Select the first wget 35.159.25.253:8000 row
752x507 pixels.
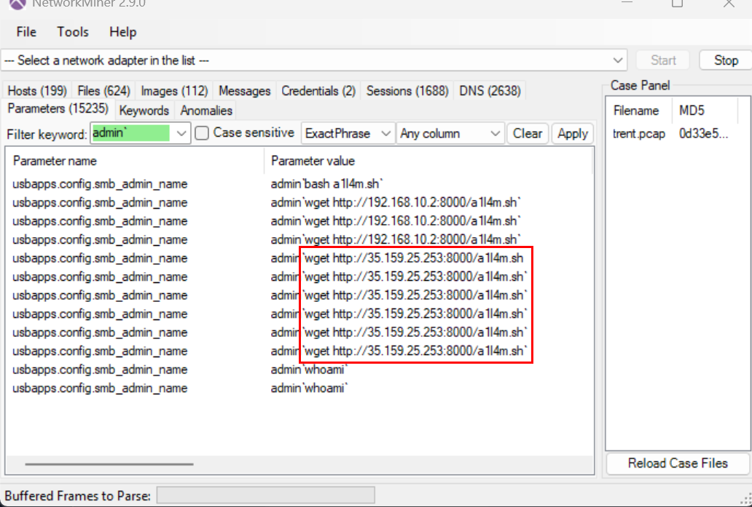tap(299, 258)
